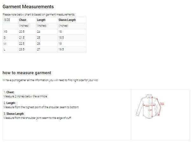Select the L size row label

[4, 50]
